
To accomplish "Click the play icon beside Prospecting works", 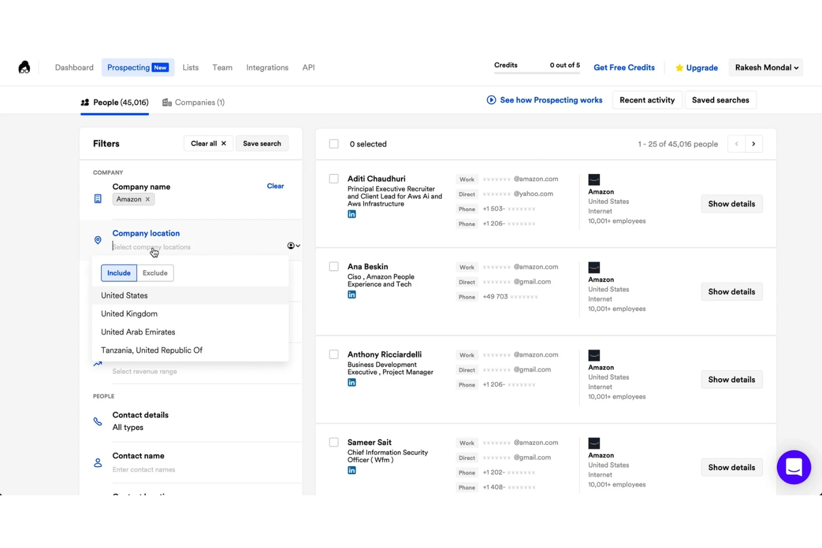I will tap(491, 100).
